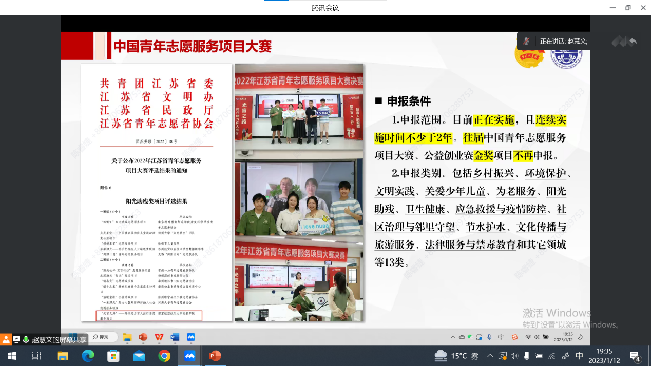Launch Microsoft Edge from the taskbar

click(x=88, y=356)
